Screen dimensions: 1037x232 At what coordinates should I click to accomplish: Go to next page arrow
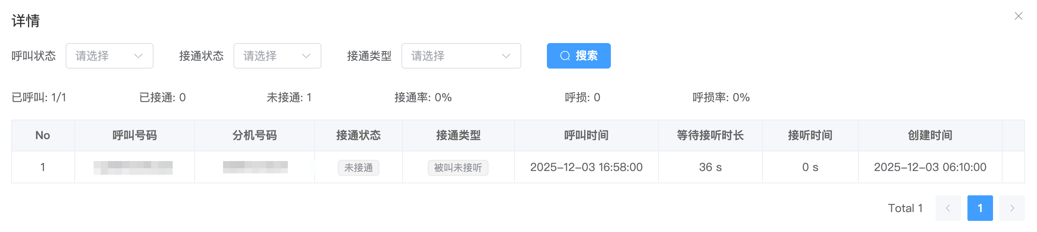click(1012, 208)
